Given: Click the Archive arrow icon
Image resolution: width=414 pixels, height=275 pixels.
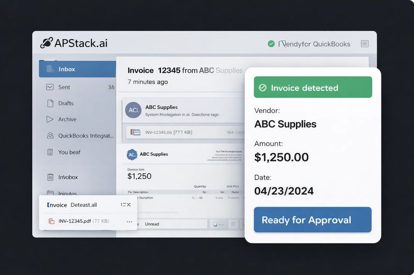Looking at the screenshot, I should [x=50, y=119].
